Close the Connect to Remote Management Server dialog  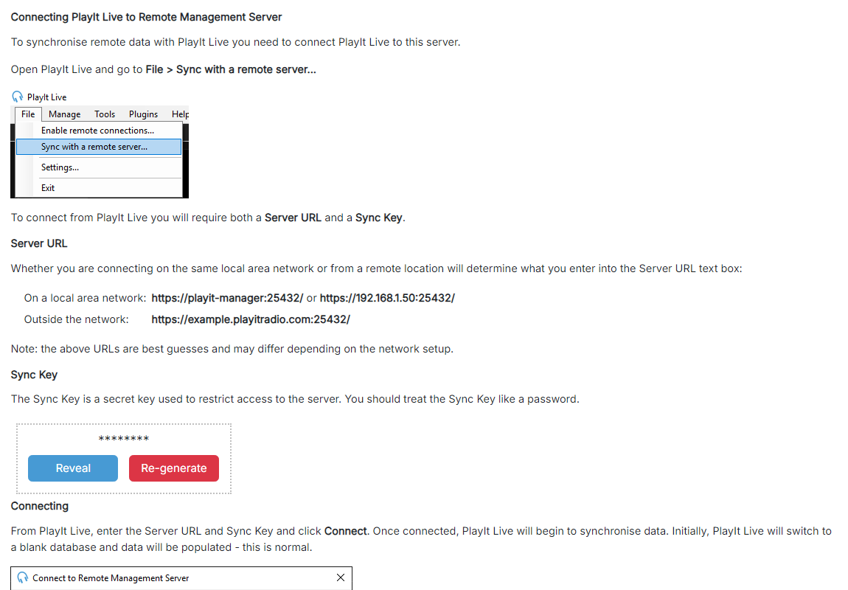pos(341,577)
